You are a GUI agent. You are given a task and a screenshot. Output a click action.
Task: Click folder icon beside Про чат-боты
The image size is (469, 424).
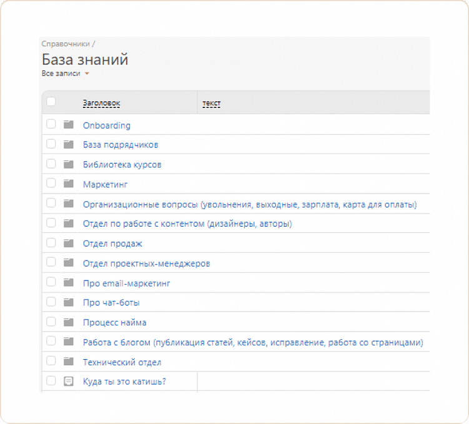69,302
